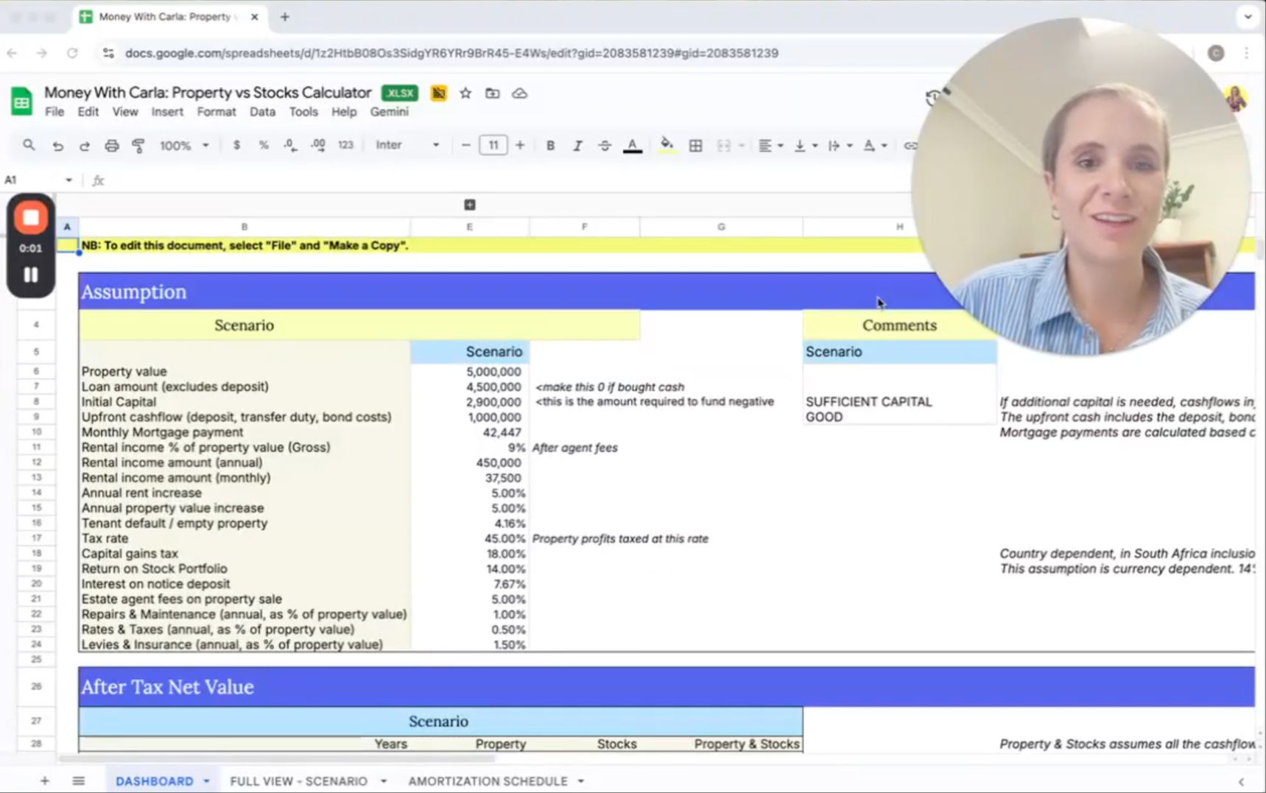Open the name box dropdown arrow
Viewport: 1266px width, 793px height.
[x=68, y=180]
